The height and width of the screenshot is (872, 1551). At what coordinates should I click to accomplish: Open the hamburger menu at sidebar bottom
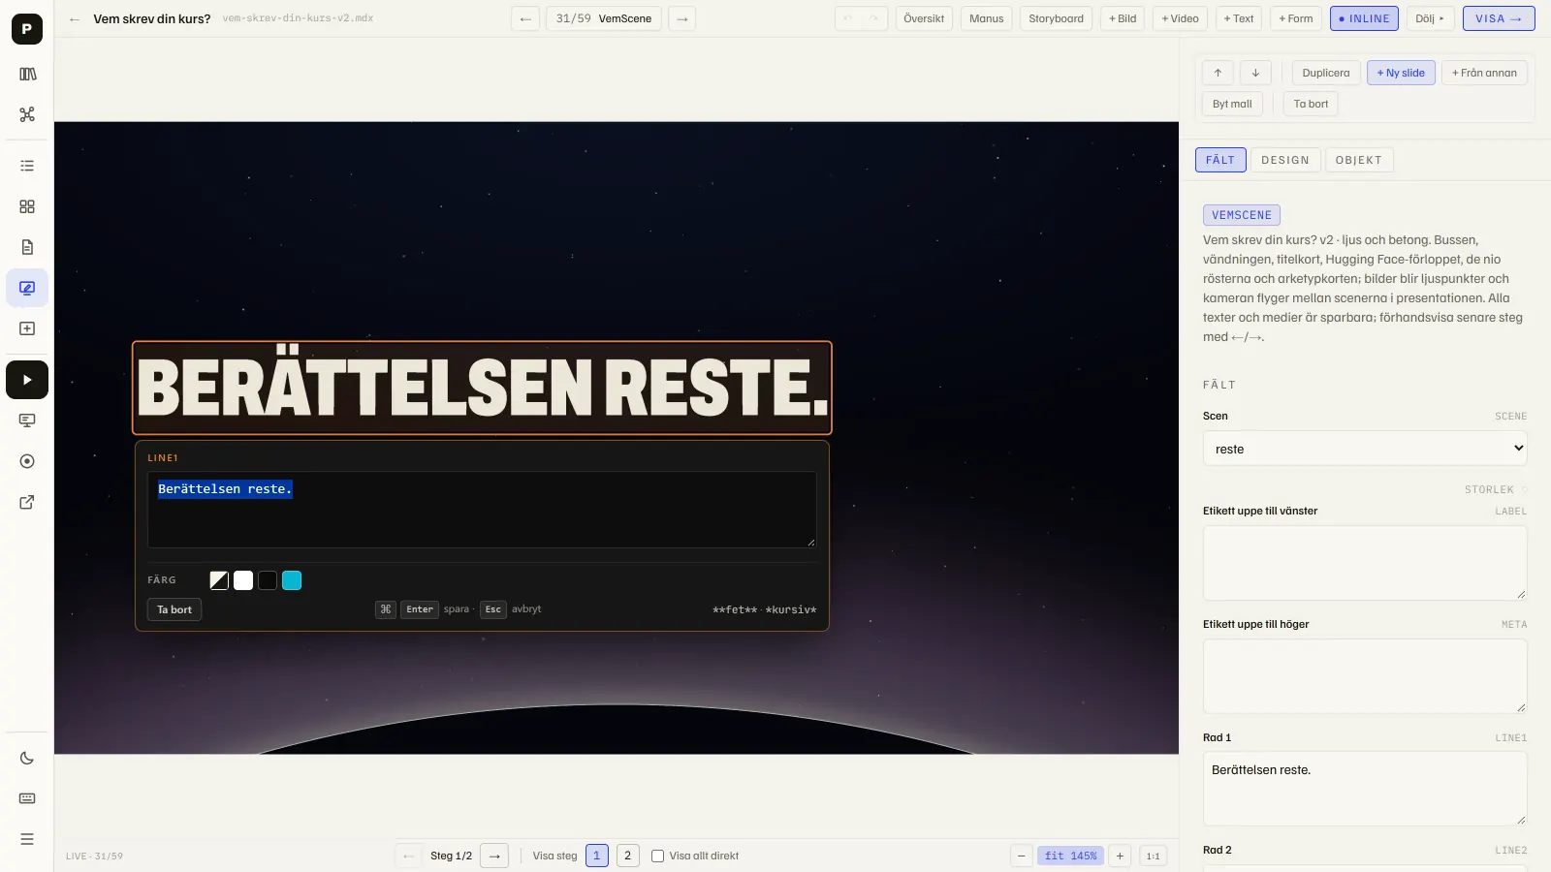point(27,839)
